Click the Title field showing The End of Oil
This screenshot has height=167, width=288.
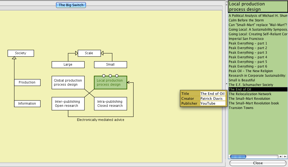point(213,94)
